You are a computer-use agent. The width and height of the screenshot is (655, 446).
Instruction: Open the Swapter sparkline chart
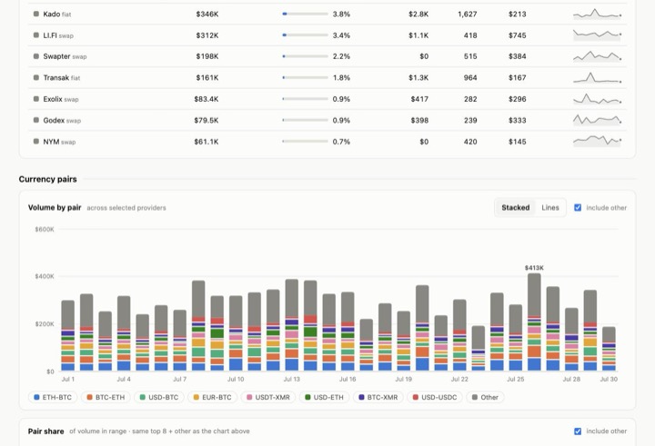(x=598, y=56)
